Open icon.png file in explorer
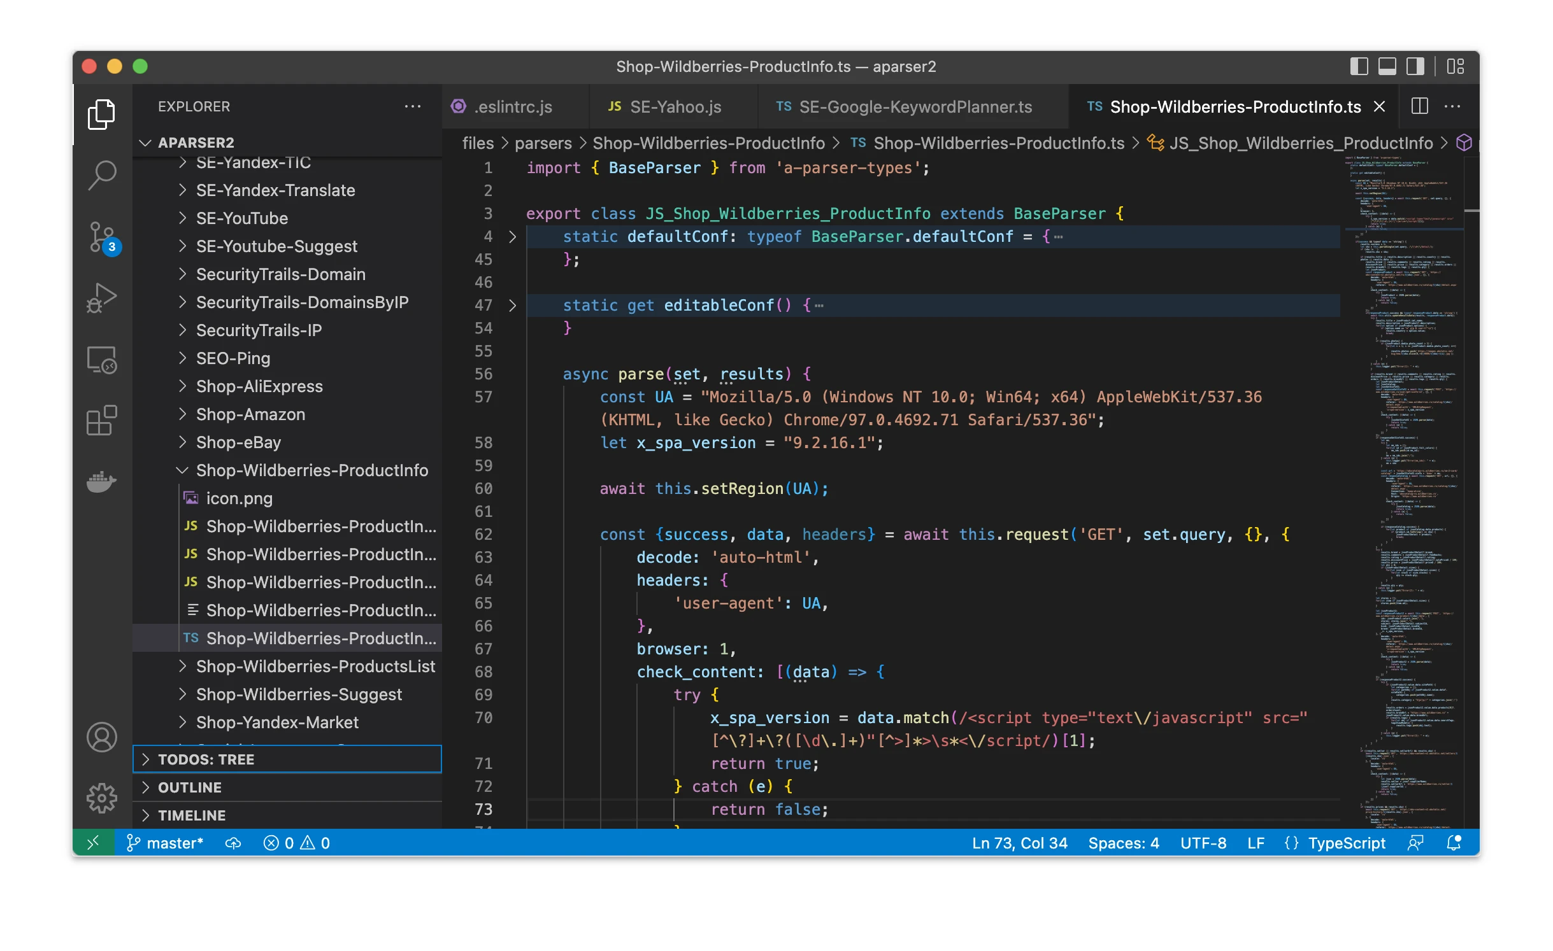1553x951 pixels. (287, 498)
